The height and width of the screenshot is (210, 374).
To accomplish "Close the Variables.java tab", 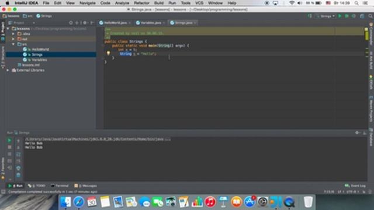I will pos(164,23).
